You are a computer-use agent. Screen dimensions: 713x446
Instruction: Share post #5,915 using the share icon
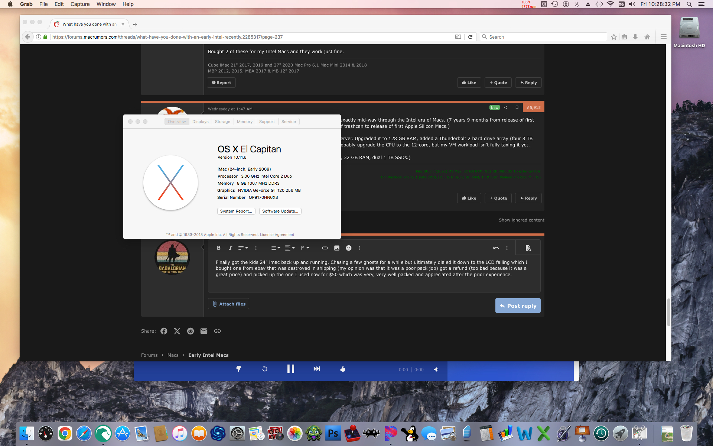pyautogui.click(x=505, y=107)
